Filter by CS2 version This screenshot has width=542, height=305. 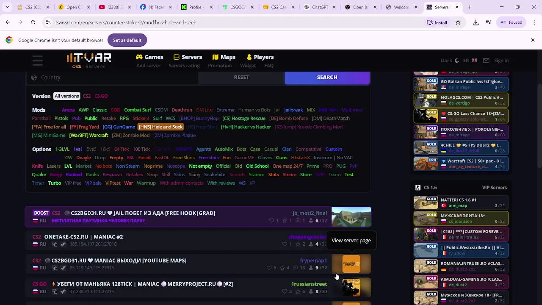[x=87, y=96]
